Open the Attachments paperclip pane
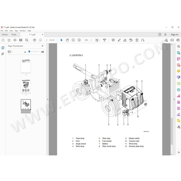Viewport: 181px width, 181px height. pyautogui.click(x=3, y=54)
